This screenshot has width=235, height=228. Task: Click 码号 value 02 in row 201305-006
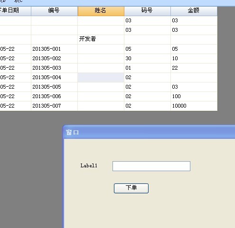tap(147, 96)
